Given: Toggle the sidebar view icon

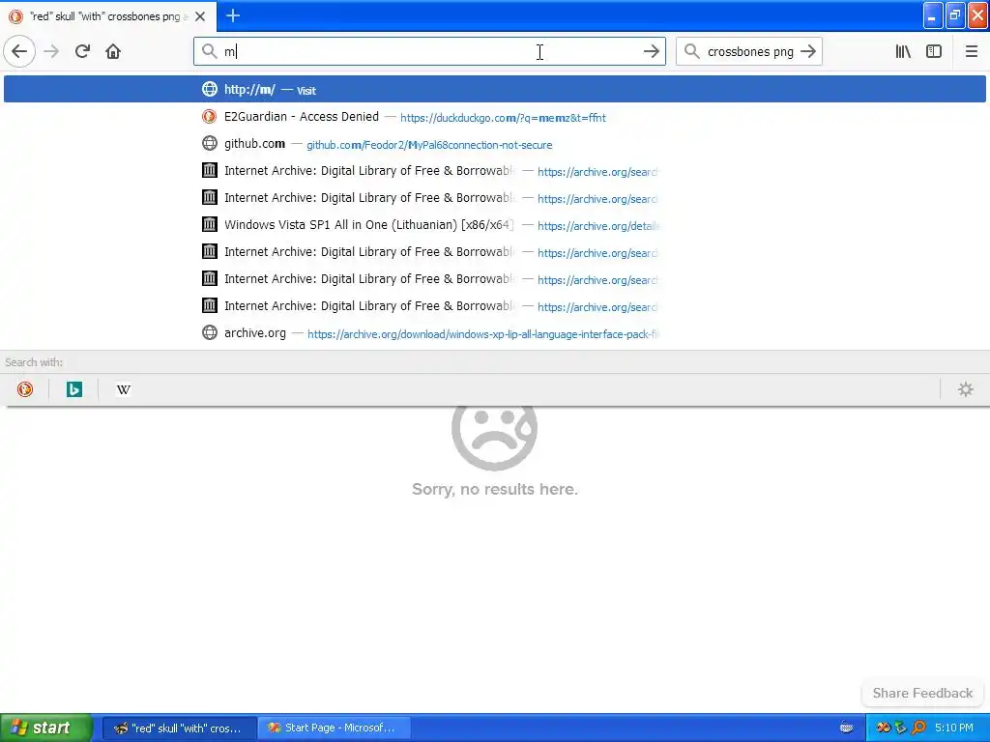Looking at the screenshot, I should 934,51.
